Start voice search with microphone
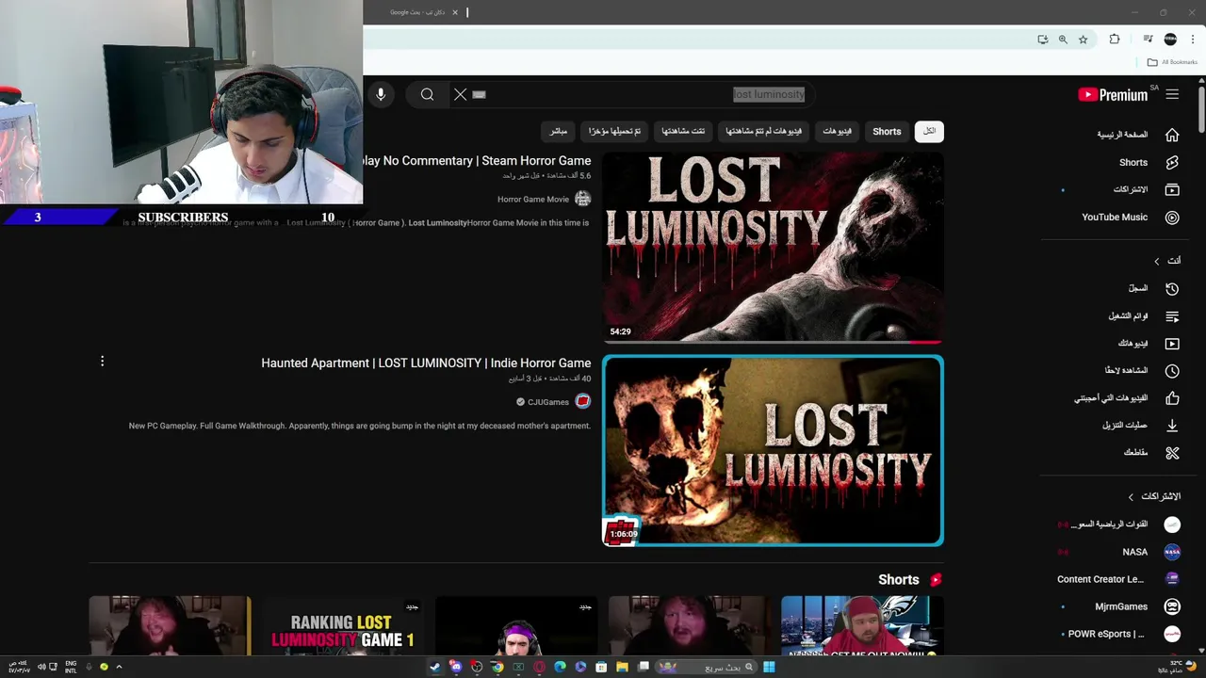The image size is (1206, 678). (381, 94)
